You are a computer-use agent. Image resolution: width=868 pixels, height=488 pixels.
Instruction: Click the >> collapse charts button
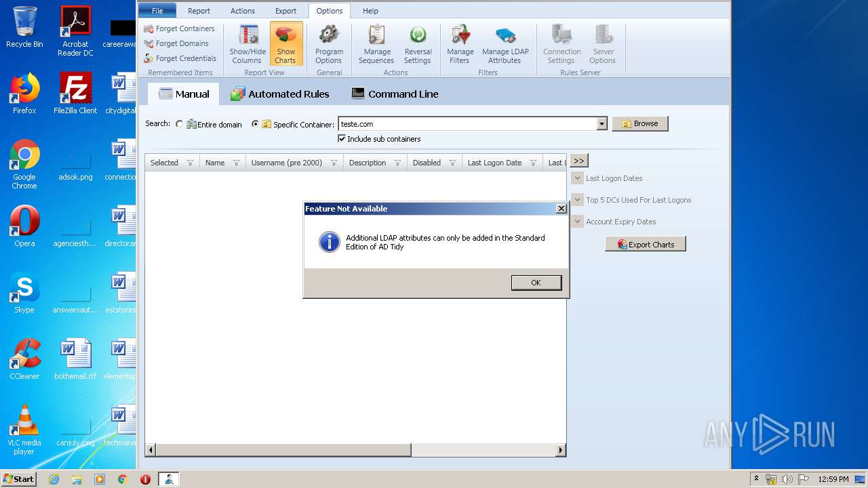click(578, 161)
